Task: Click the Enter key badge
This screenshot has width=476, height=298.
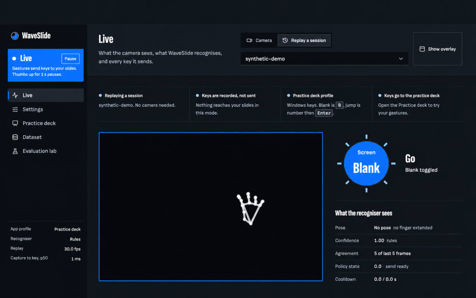Action: click(x=324, y=113)
